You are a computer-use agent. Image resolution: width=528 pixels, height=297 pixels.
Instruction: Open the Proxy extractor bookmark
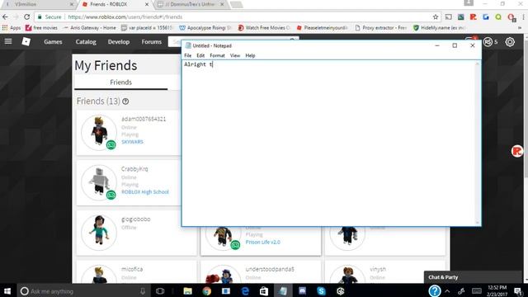[381, 27]
